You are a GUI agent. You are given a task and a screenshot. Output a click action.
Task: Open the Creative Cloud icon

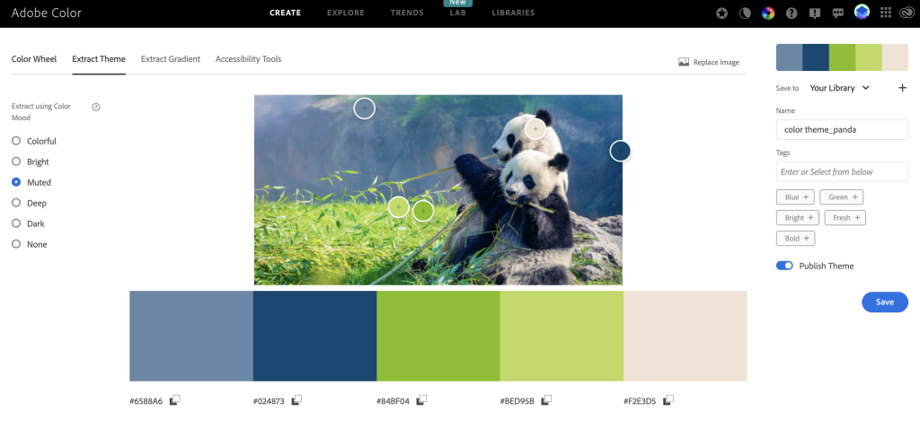click(x=906, y=13)
